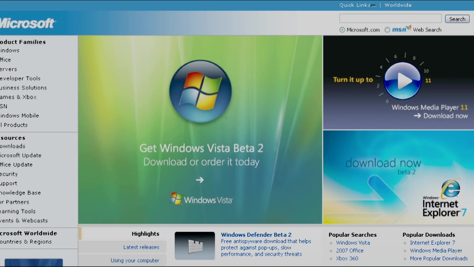Click 'Download now' for Windows Media Player 11
The height and width of the screenshot is (267, 474).
click(441, 116)
